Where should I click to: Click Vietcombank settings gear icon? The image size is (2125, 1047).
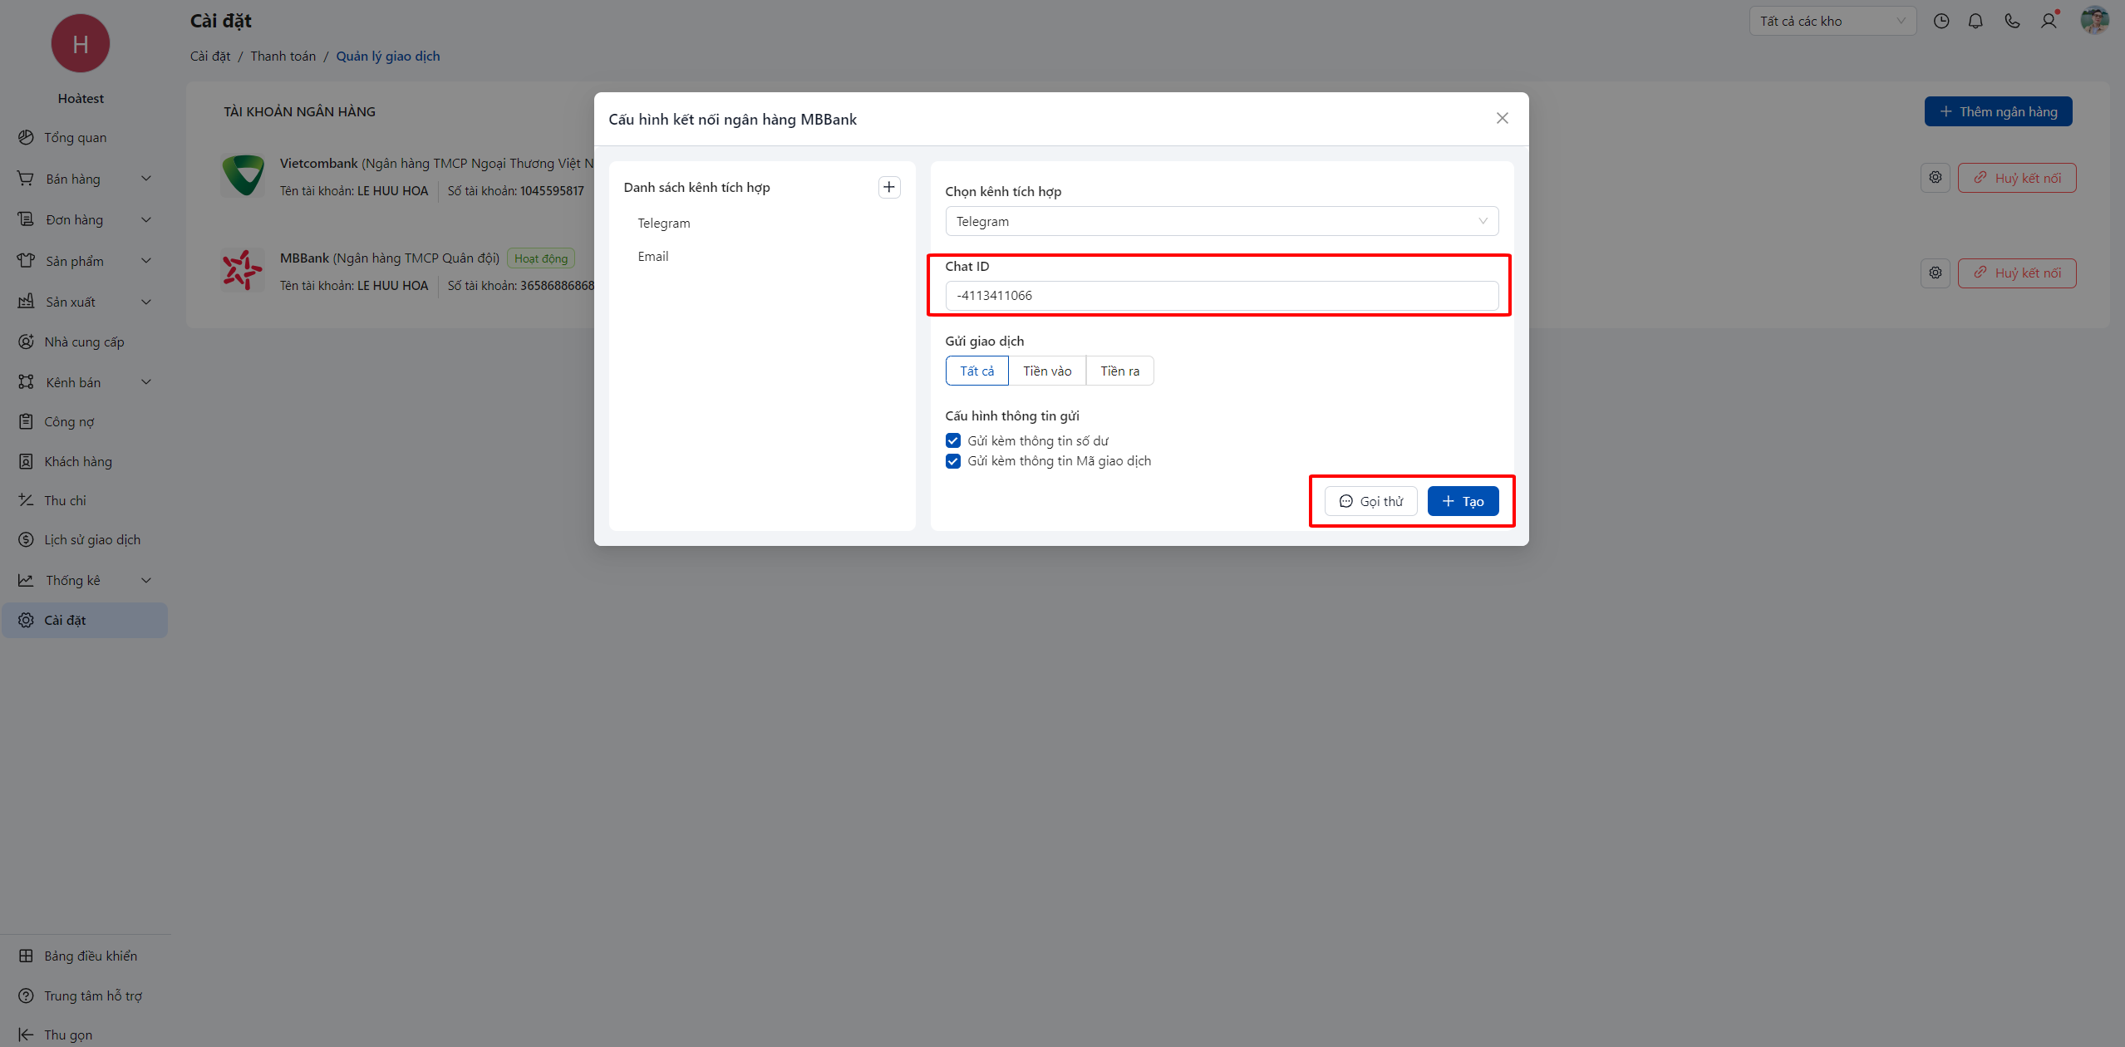pyautogui.click(x=1936, y=178)
